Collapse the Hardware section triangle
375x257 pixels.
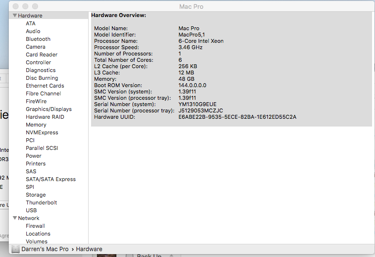pyautogui.click(x=15, y=16)
